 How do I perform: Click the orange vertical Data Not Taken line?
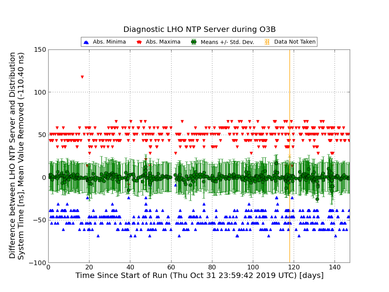289,156
